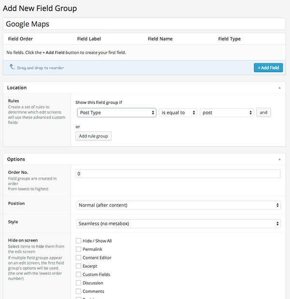Tick the Content Editor checkbox
The width and height of the screenshot is (290, 299).
tap(78, 258)
